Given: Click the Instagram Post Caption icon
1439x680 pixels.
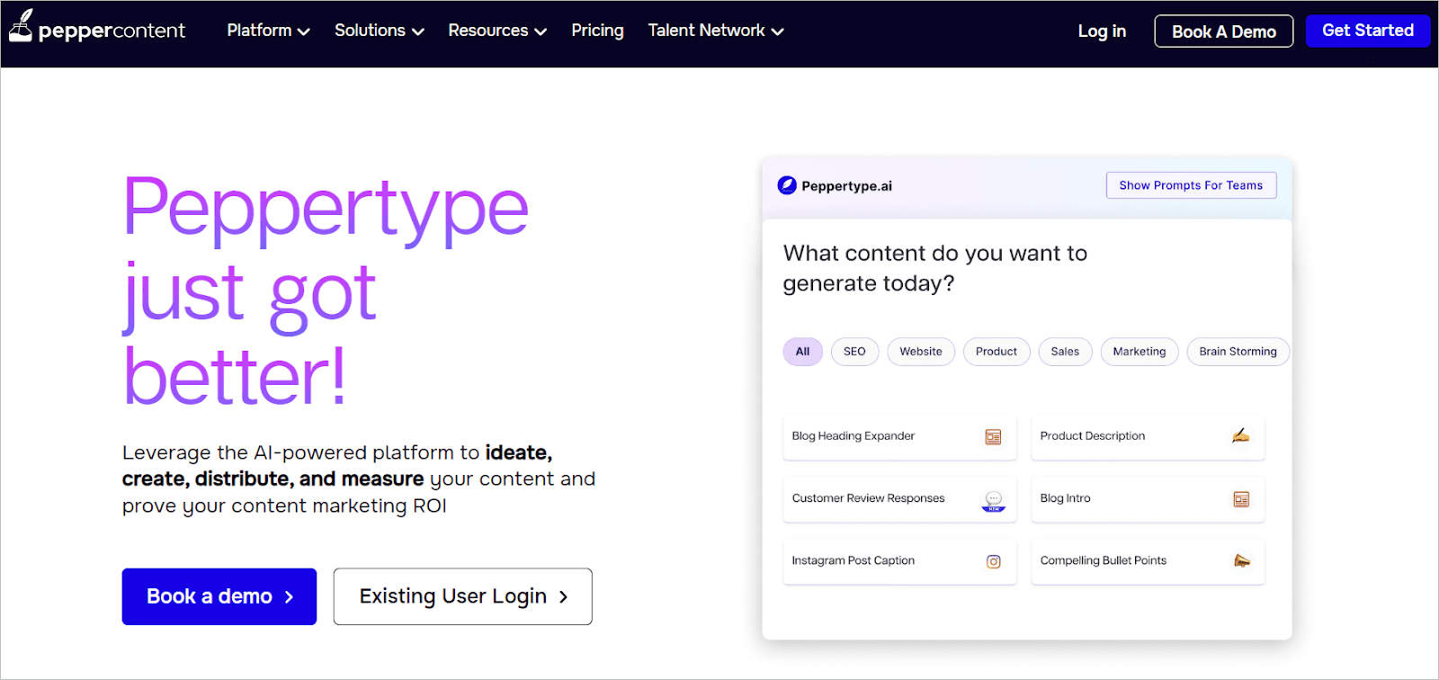Looking at the screenshot, I should 993,562.
